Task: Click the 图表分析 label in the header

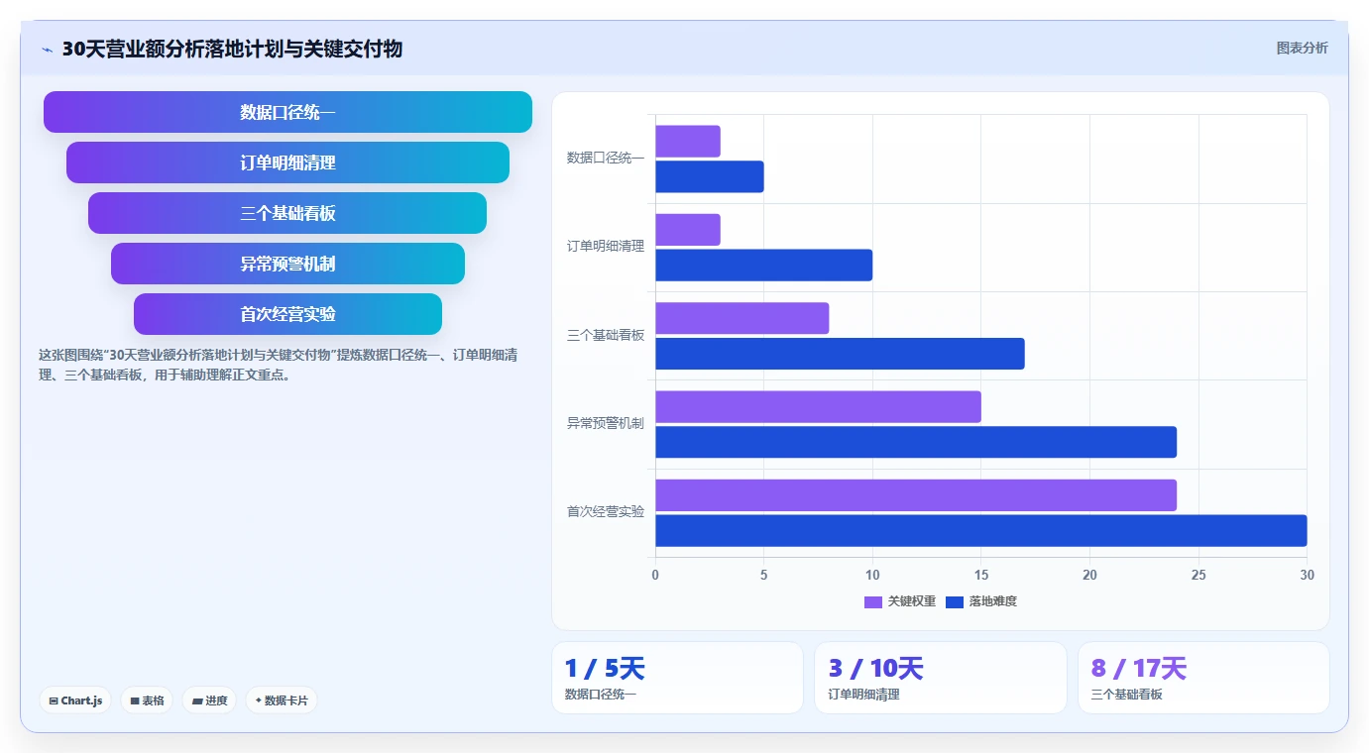Action: pyautogui.click(x=1302, y=48)
